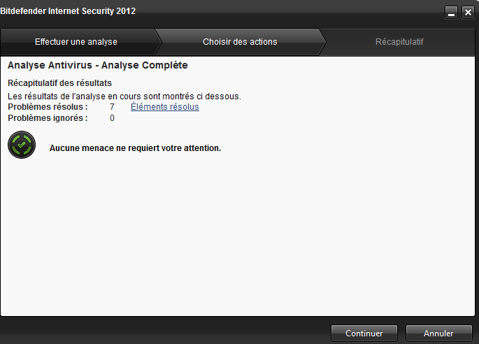Close the Bitdefender scan window

(468, 13)
